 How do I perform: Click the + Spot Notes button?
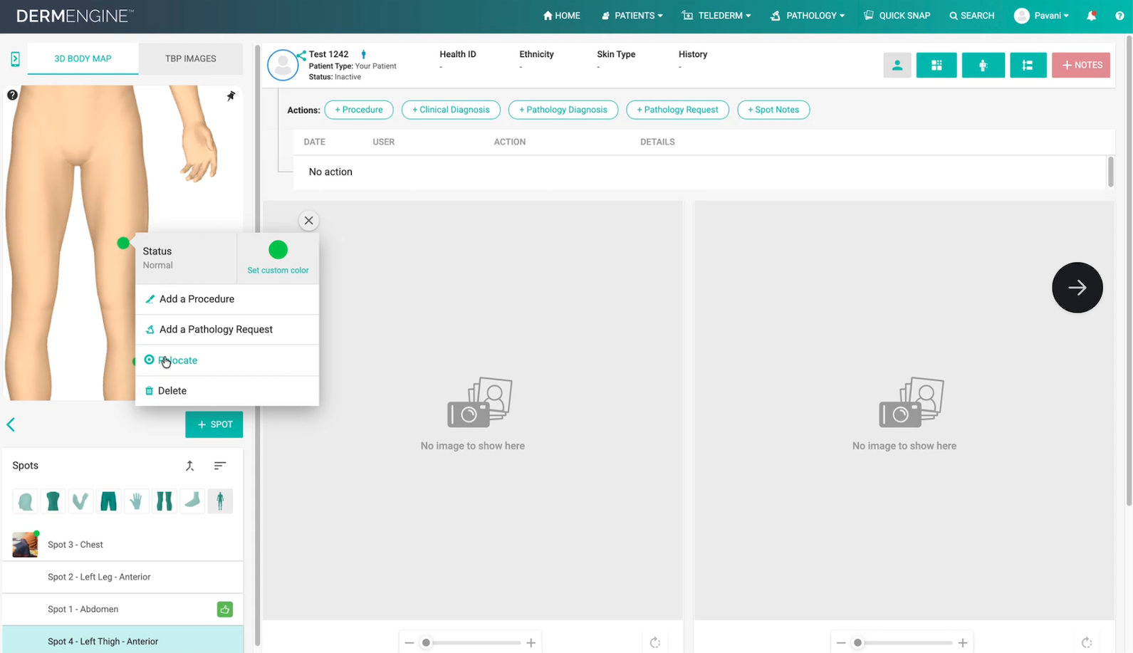(773, 110)
